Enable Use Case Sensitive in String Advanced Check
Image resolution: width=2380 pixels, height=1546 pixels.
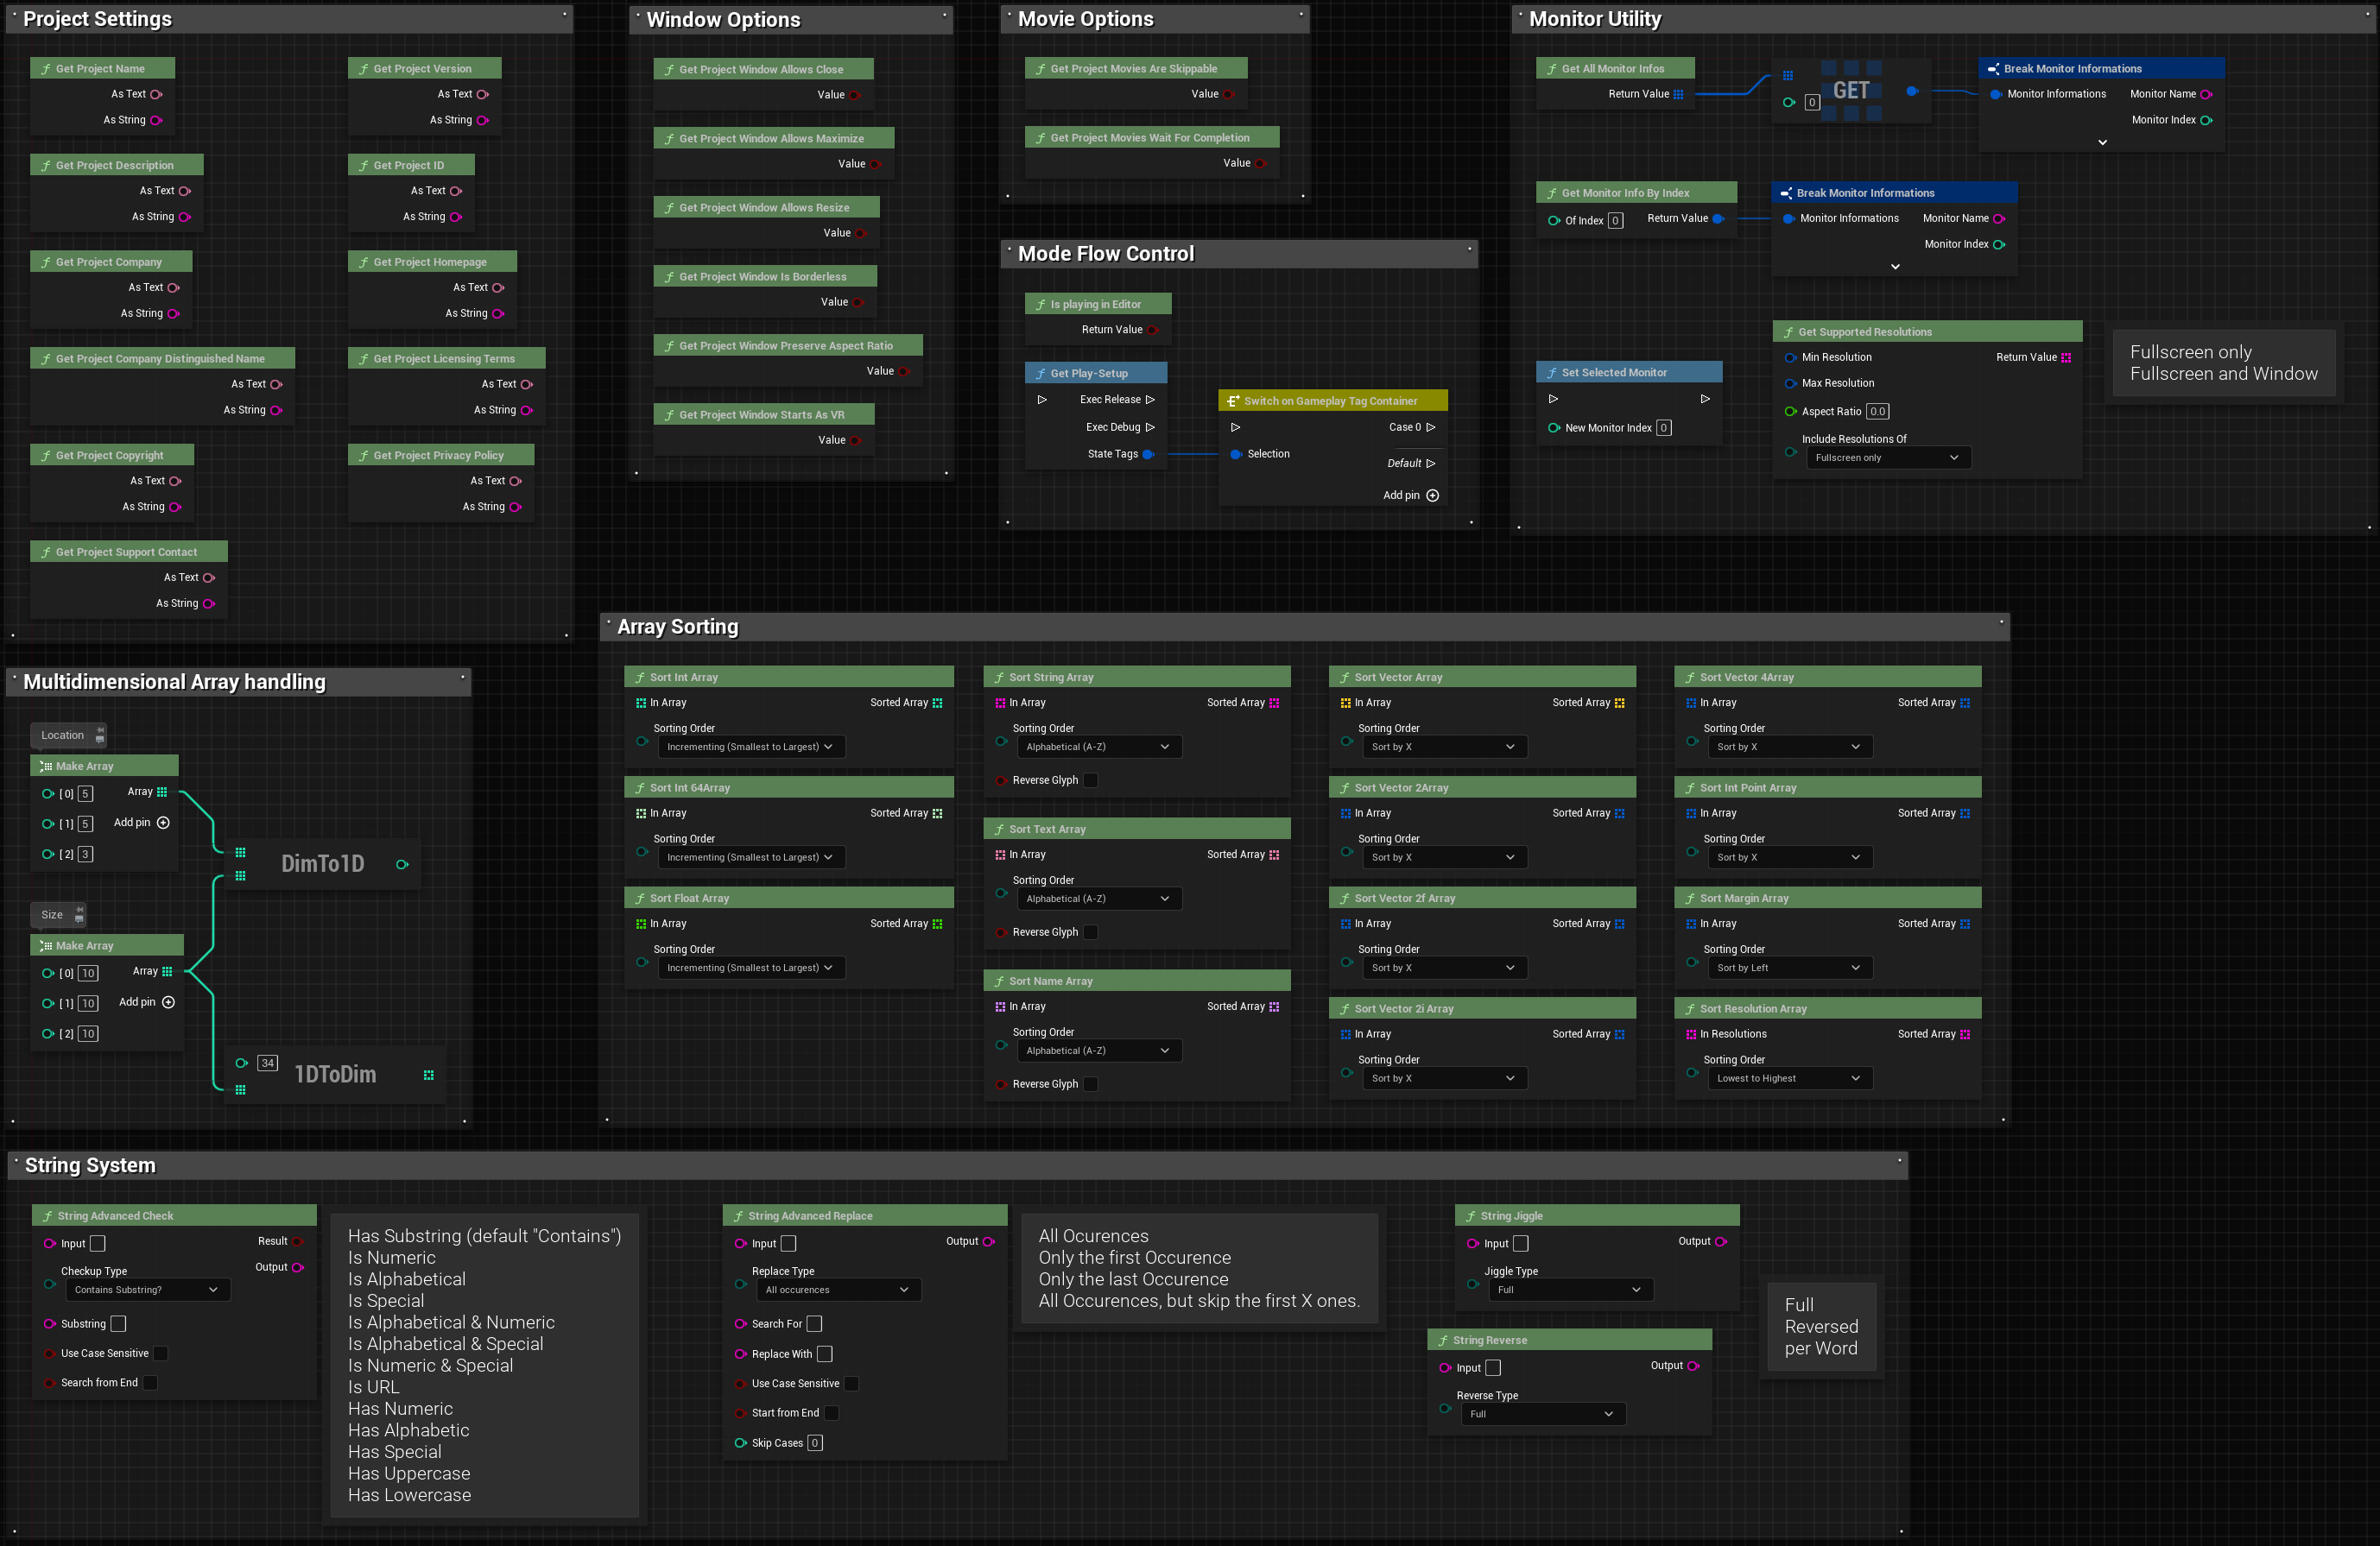160,1354
